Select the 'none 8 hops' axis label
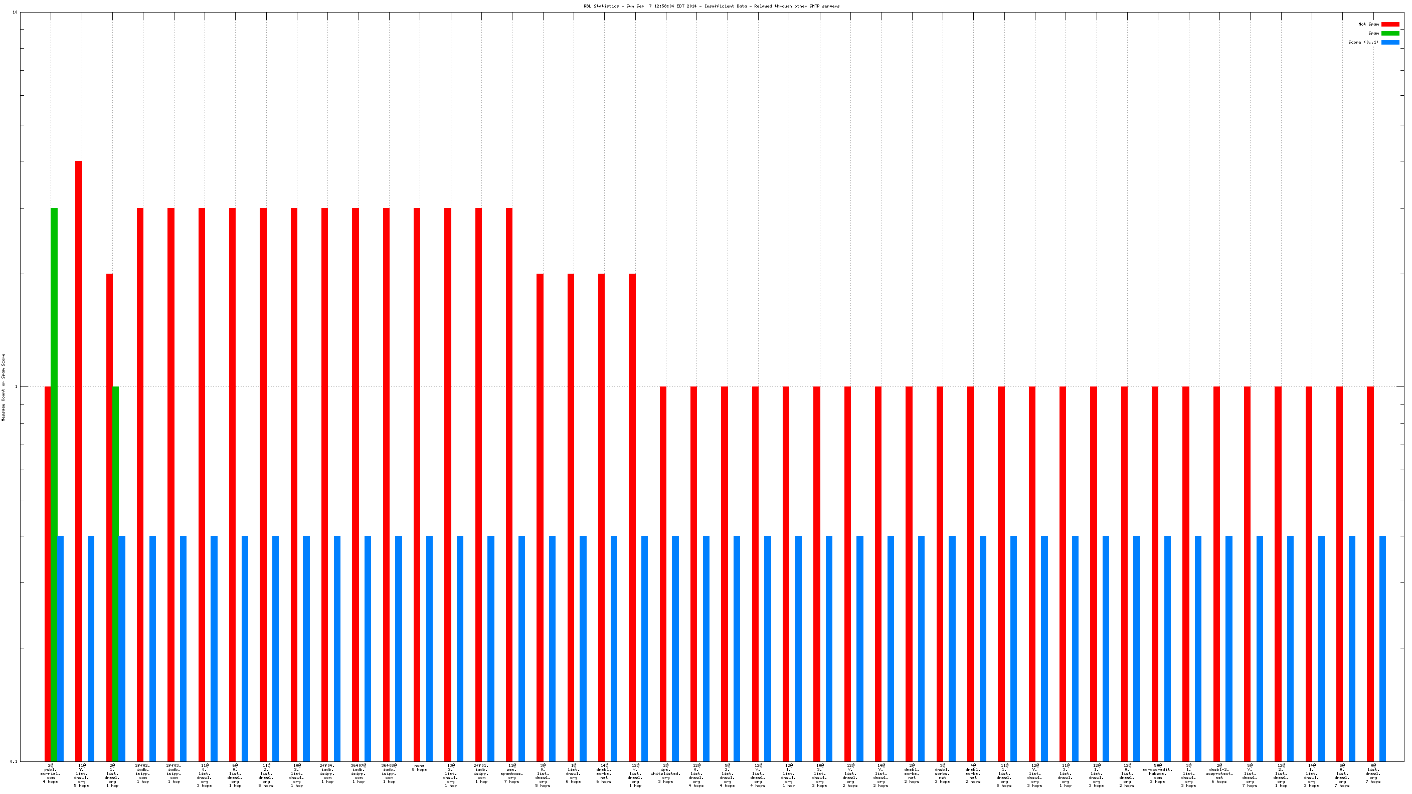Viewport: 1412px width, 794px height. point(419,767)
